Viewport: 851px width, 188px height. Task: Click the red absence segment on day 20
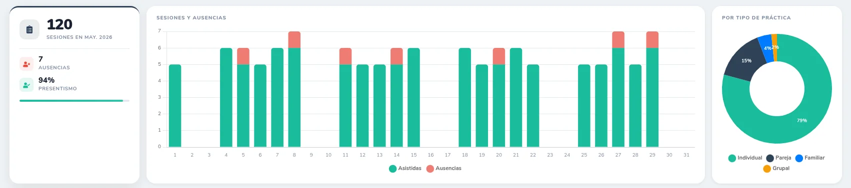[499, 56]
